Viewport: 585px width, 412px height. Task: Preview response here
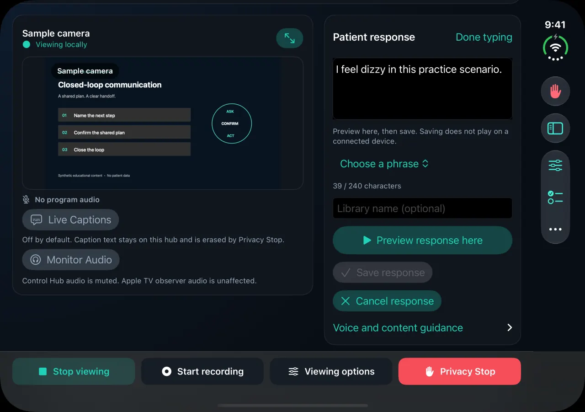(422, 240)
